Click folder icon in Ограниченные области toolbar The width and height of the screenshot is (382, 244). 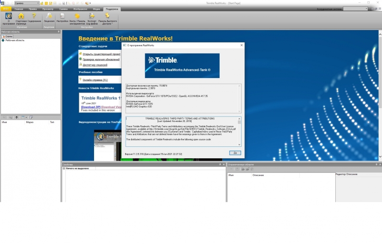point(243,169)
